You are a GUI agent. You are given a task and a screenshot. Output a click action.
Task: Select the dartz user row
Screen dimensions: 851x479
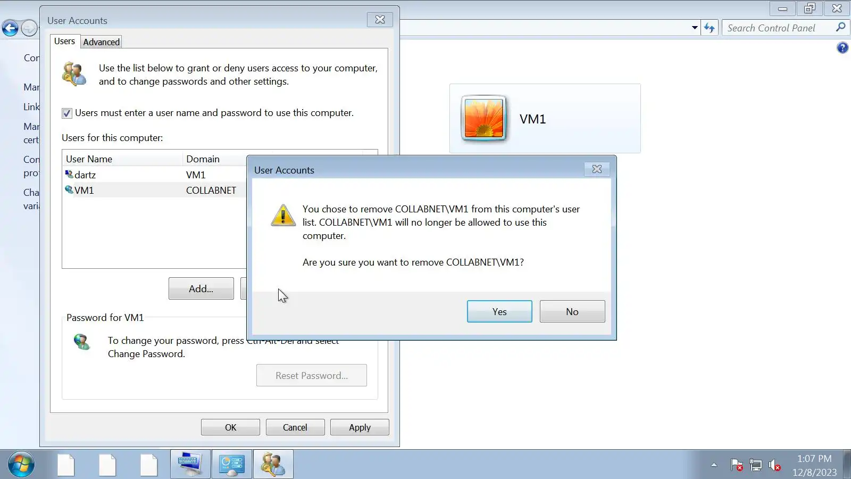(x=155, y=175)
